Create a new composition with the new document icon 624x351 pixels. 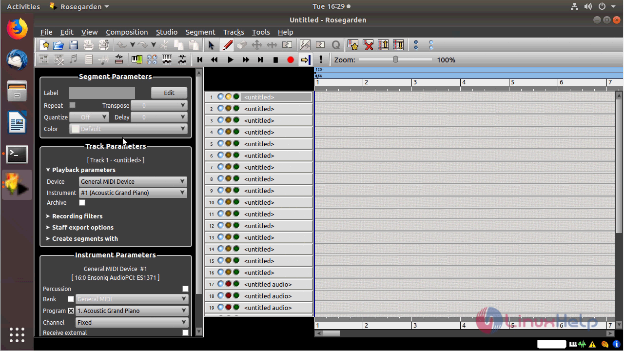tap(45, 45)
